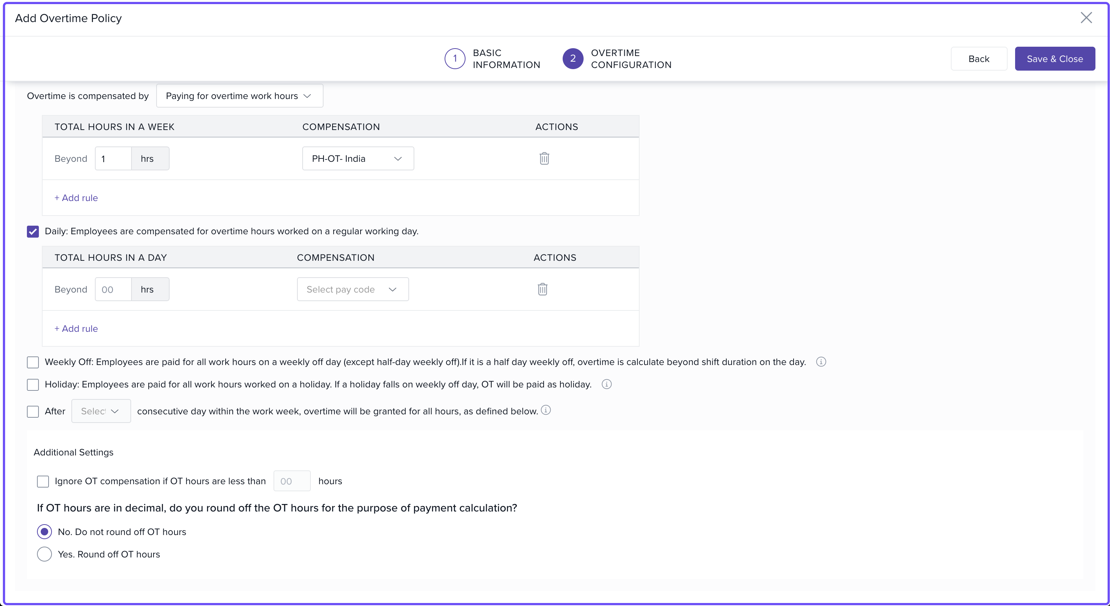This screenshot has width=1110, height=606.
Task: Delete the weekly overtime rule via trash icon
Action: coord(544,159)
